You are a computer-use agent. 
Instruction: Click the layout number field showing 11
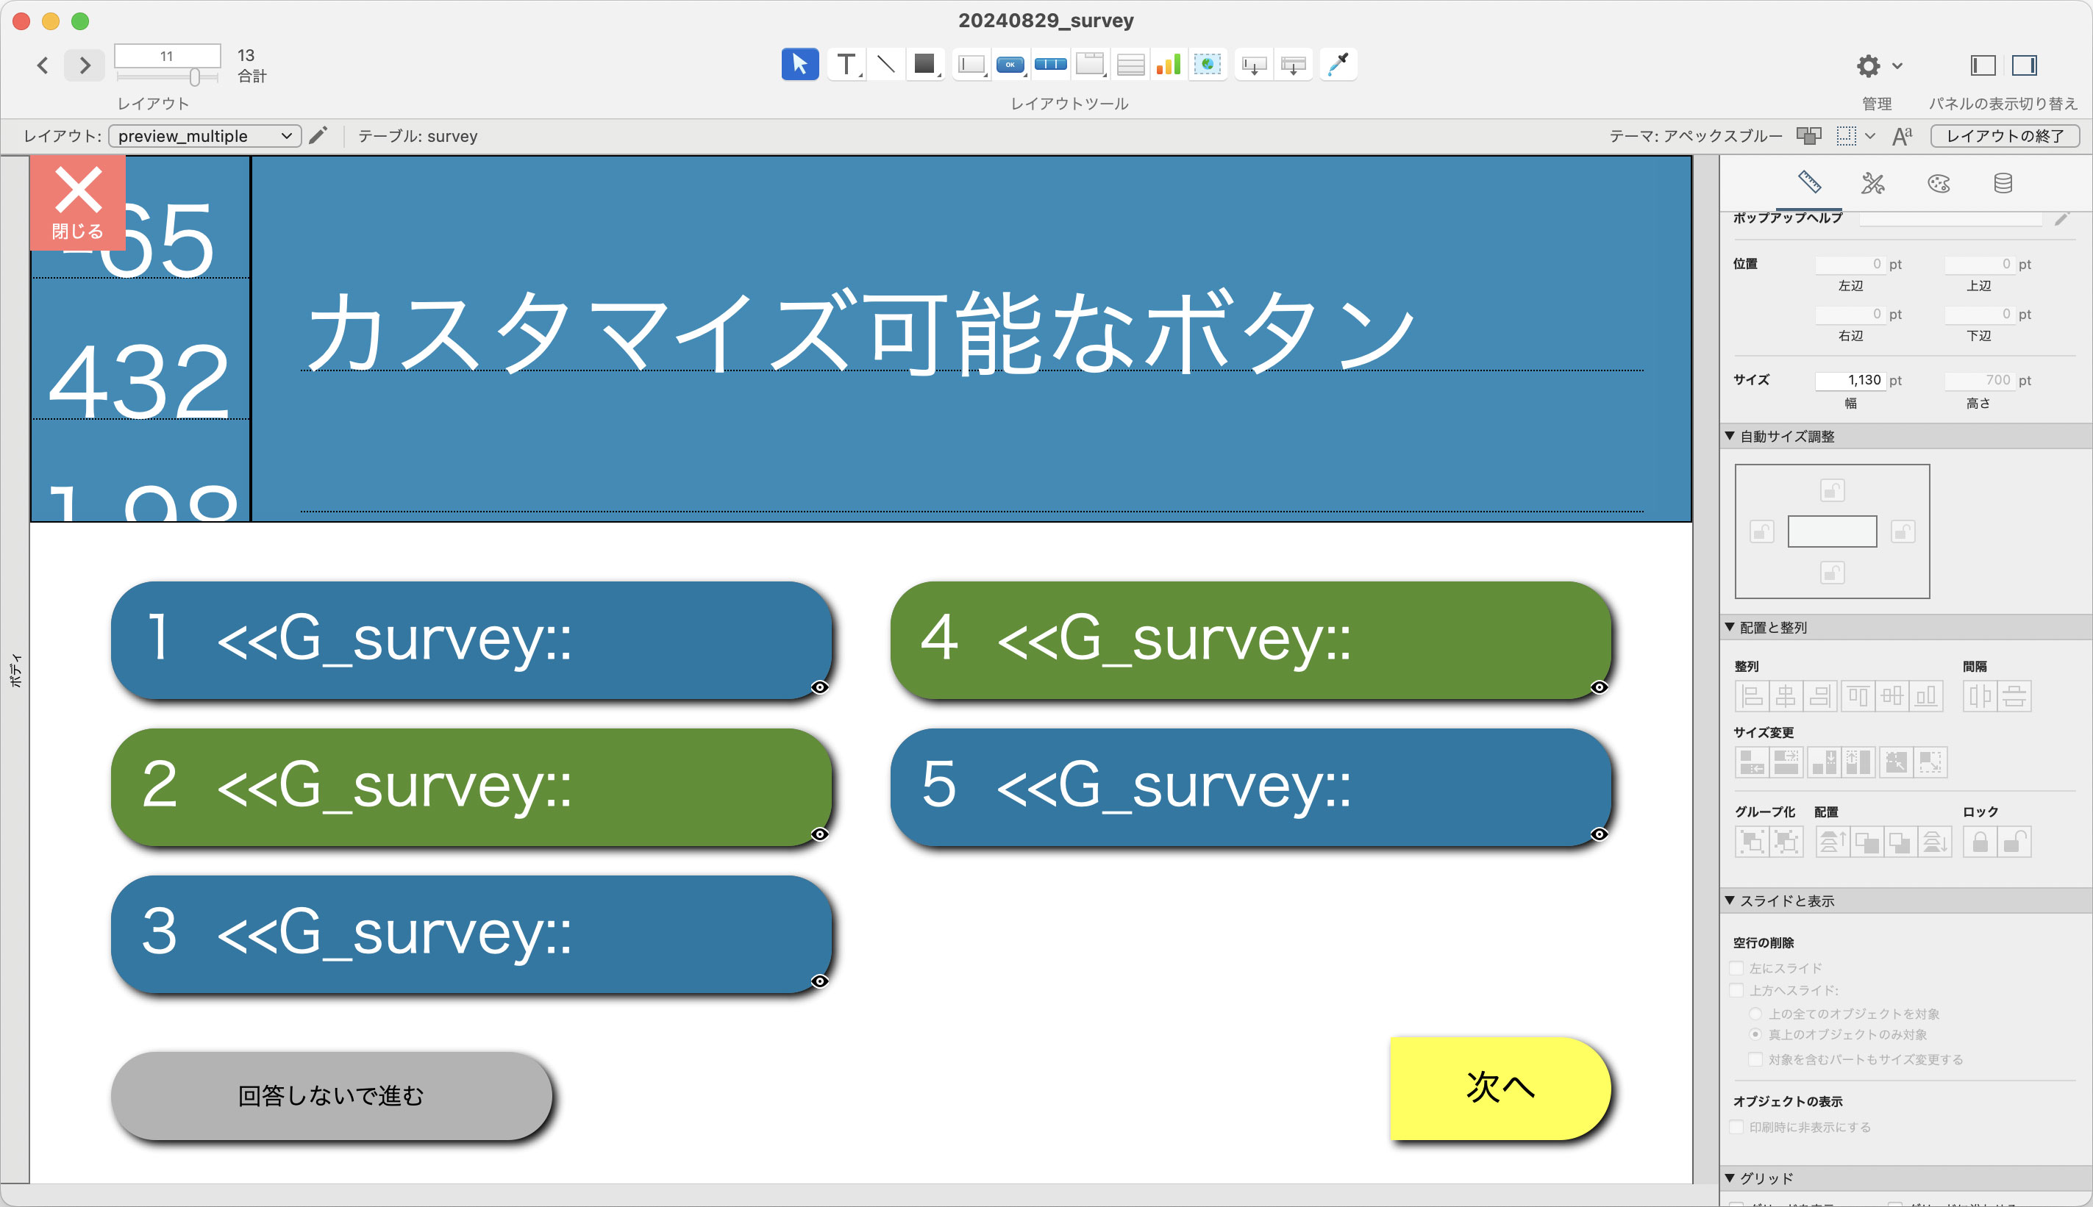click(168, 56)
